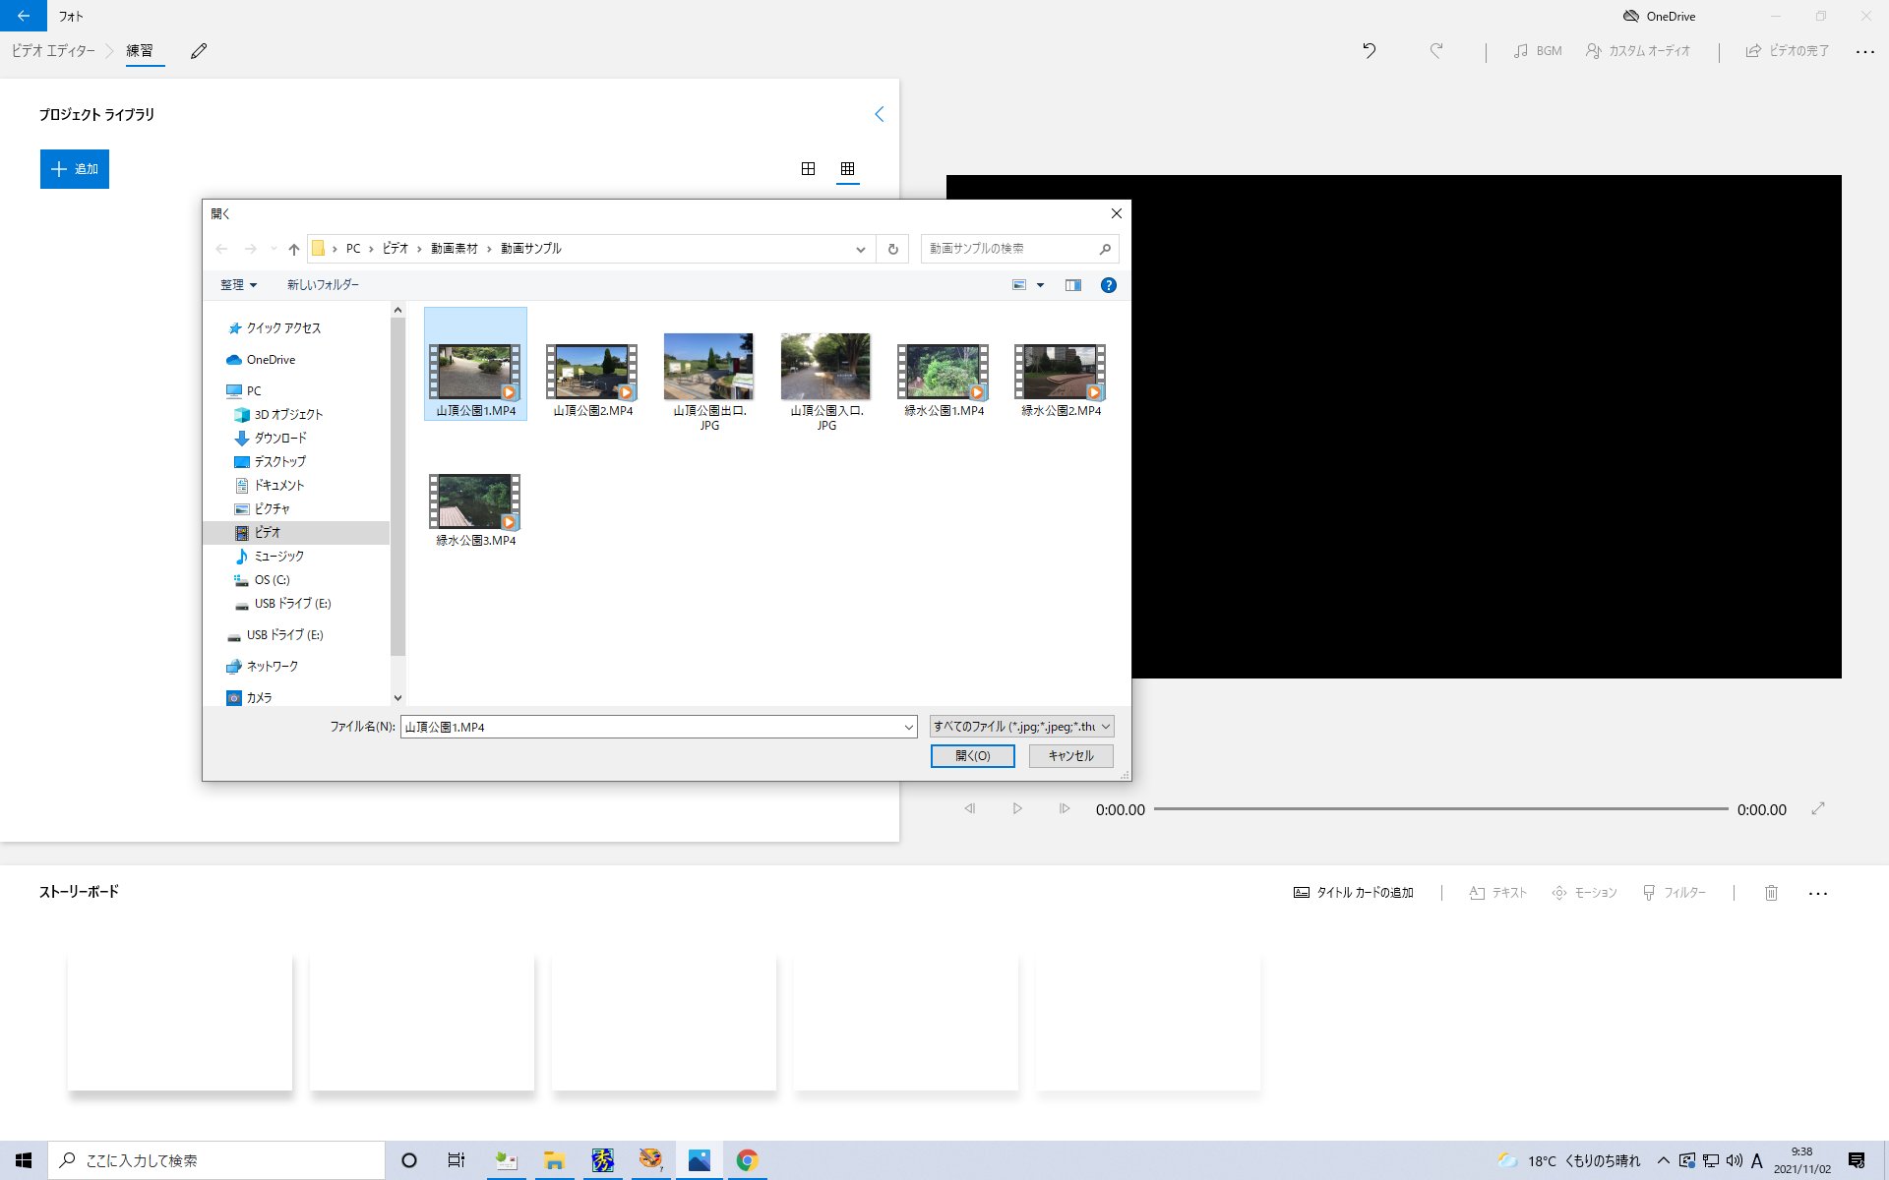The width and height of the screenshot is (1889, 1180).
Task: Click the pencil rename icon beside 練習
Action: (199, 51)
